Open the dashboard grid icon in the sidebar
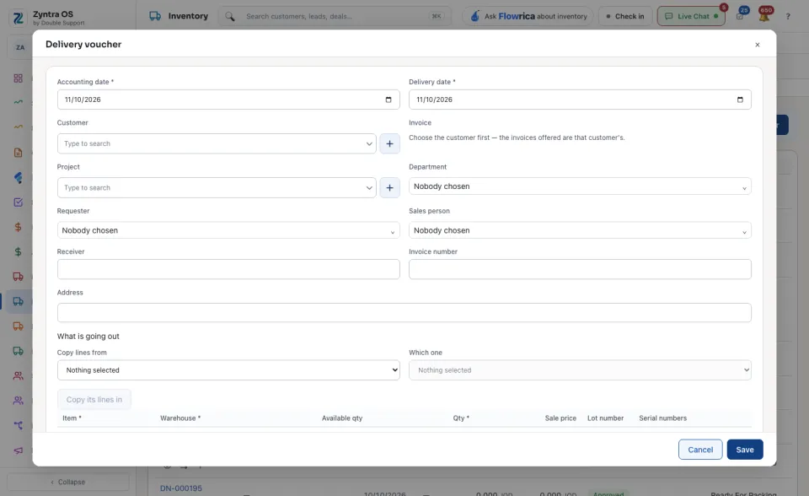The image size is (809, 496). tap(18, 78)
